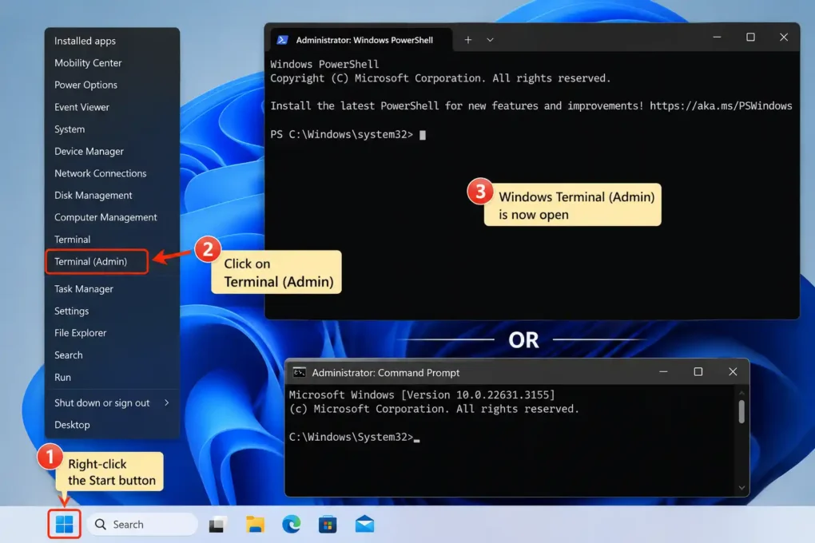
Task: Choose the non-admin Terminal menu entry
Action: (x=112, y=240)
